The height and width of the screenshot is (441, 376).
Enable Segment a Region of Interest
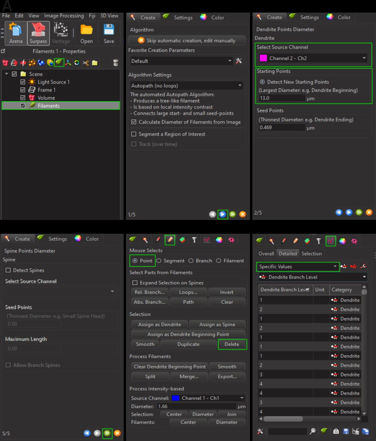click(x=134, y=134)
